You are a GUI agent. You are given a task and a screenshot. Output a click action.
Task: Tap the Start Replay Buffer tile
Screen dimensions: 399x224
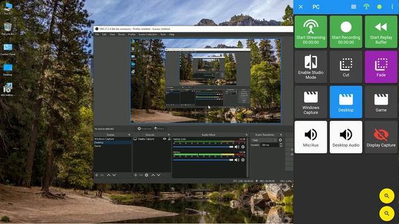[x=381, y=32]
